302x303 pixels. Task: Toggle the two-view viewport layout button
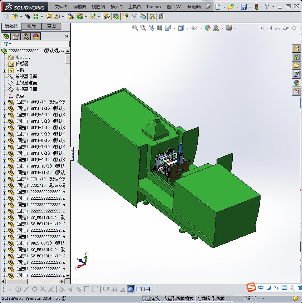click(147, 289)
